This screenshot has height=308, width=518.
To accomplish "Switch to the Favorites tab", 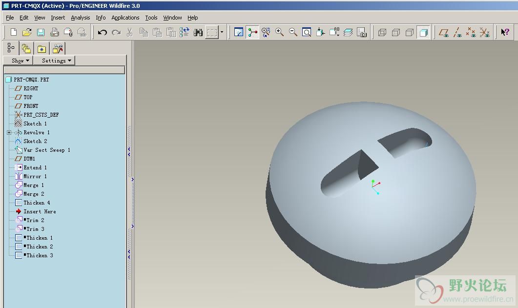I will pos(41,49).
